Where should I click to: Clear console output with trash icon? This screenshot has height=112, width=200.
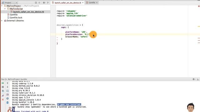7,102
